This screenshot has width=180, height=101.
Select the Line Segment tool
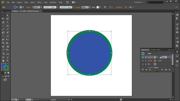click(3, 26)
